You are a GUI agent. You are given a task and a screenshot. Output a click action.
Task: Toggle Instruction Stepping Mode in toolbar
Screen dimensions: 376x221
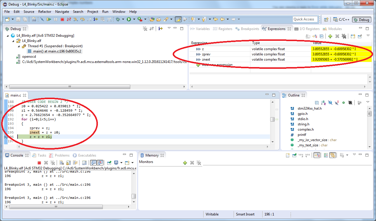(95, 20)
